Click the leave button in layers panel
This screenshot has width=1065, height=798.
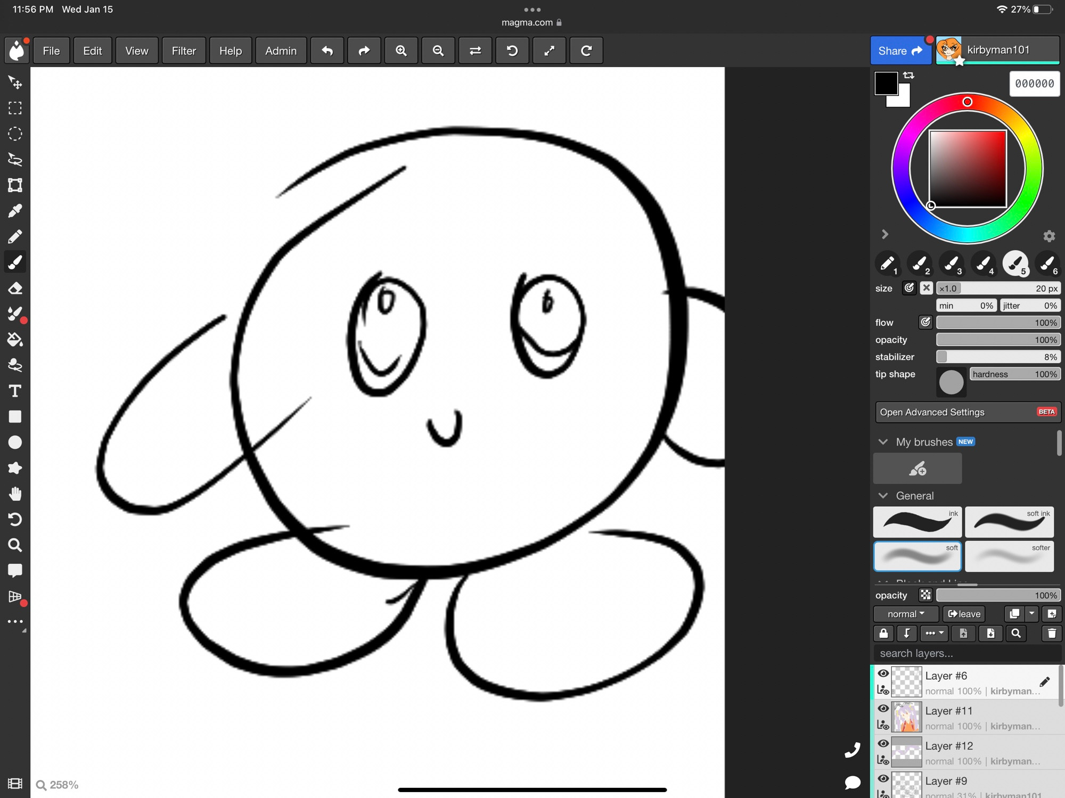(x=964, y=614)
